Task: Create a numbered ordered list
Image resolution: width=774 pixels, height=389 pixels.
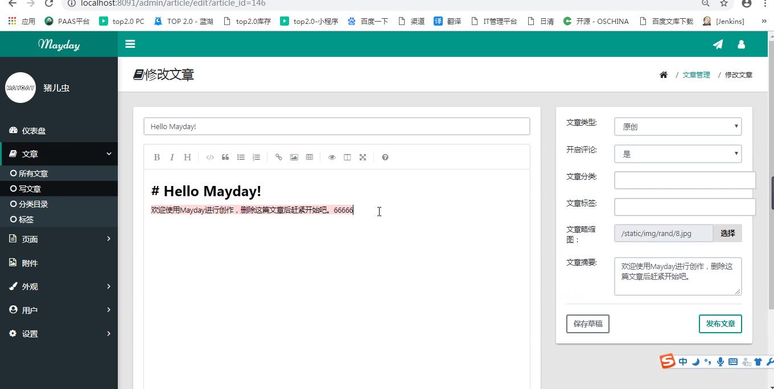Action: coord(256,158)
